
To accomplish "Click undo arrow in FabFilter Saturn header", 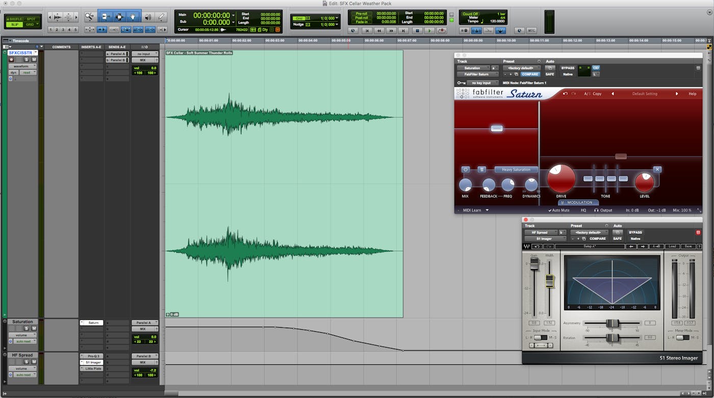I will 565,94.
